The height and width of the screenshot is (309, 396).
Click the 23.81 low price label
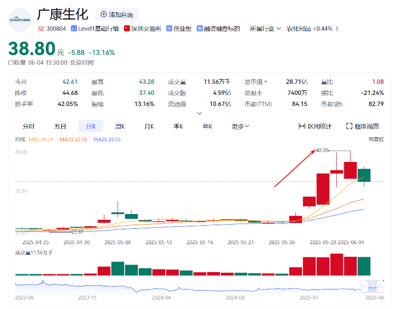coord(77,232)
